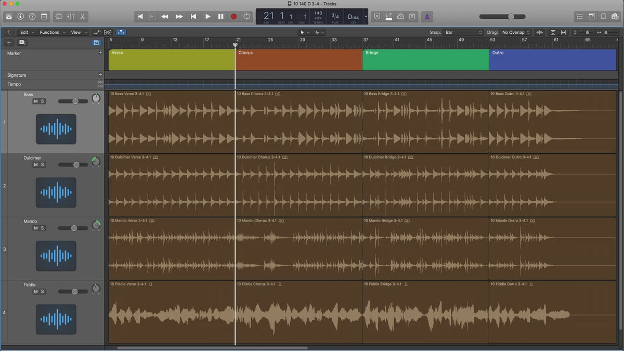This screenshot has width=624, height=351.
Task: Open the Loop Browser
Action: 604,17
